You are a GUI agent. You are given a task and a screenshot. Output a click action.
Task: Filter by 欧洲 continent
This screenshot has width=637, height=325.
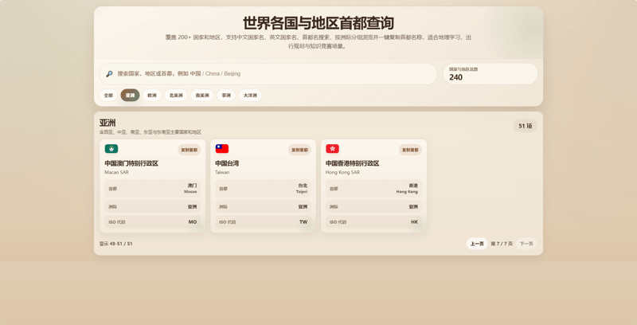[152, 96]
